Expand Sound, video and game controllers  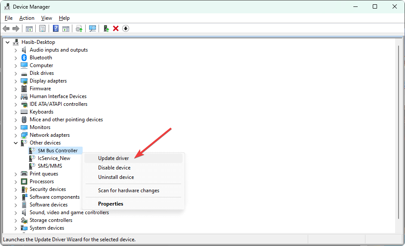15,213
